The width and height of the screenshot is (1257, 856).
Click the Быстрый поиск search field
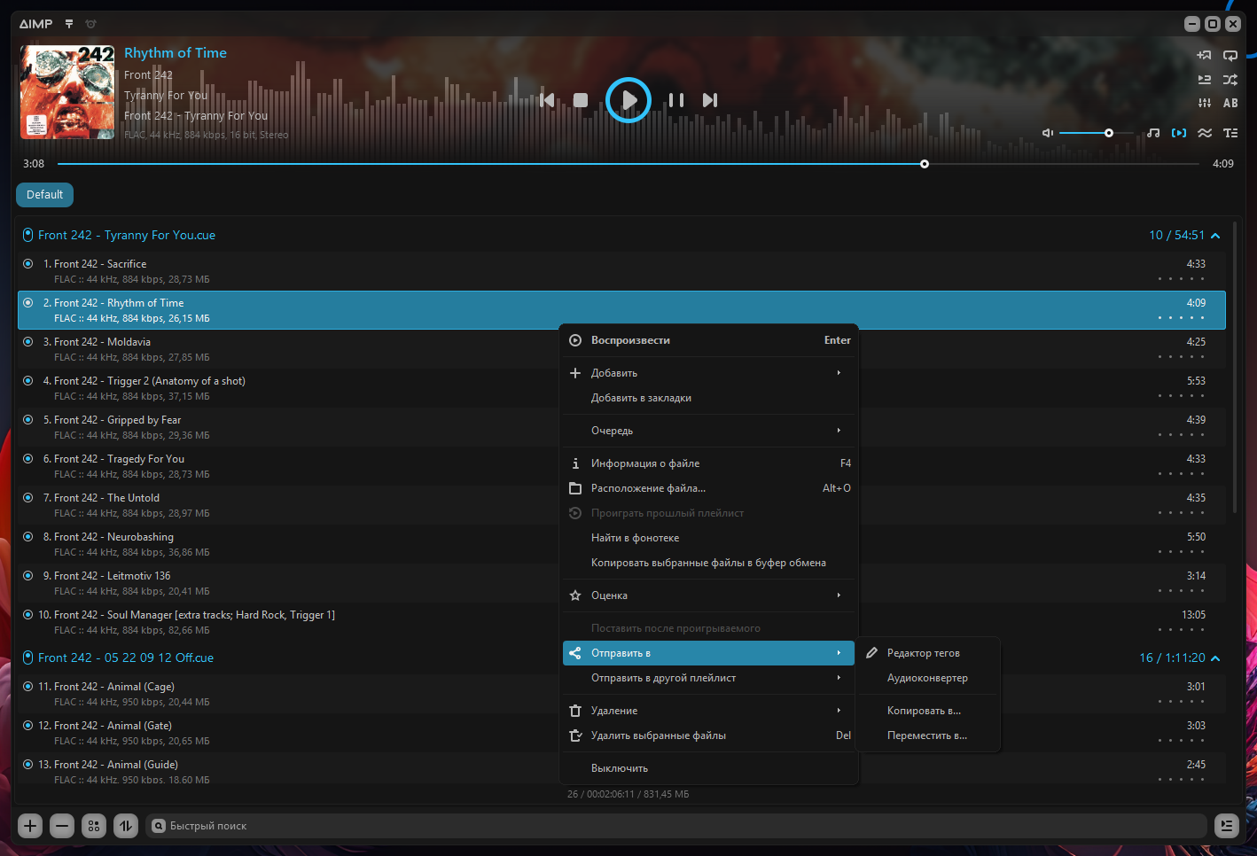676,826
